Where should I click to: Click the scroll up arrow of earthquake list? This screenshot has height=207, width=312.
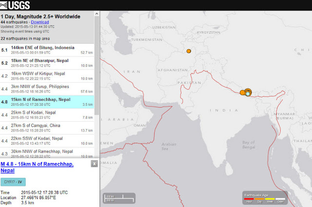(x=97, y=14)
